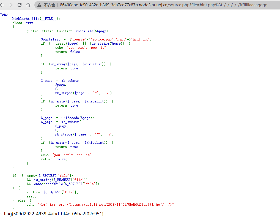
Task: Click the not-secure warning triangle icon
Action: coord(39,5)
